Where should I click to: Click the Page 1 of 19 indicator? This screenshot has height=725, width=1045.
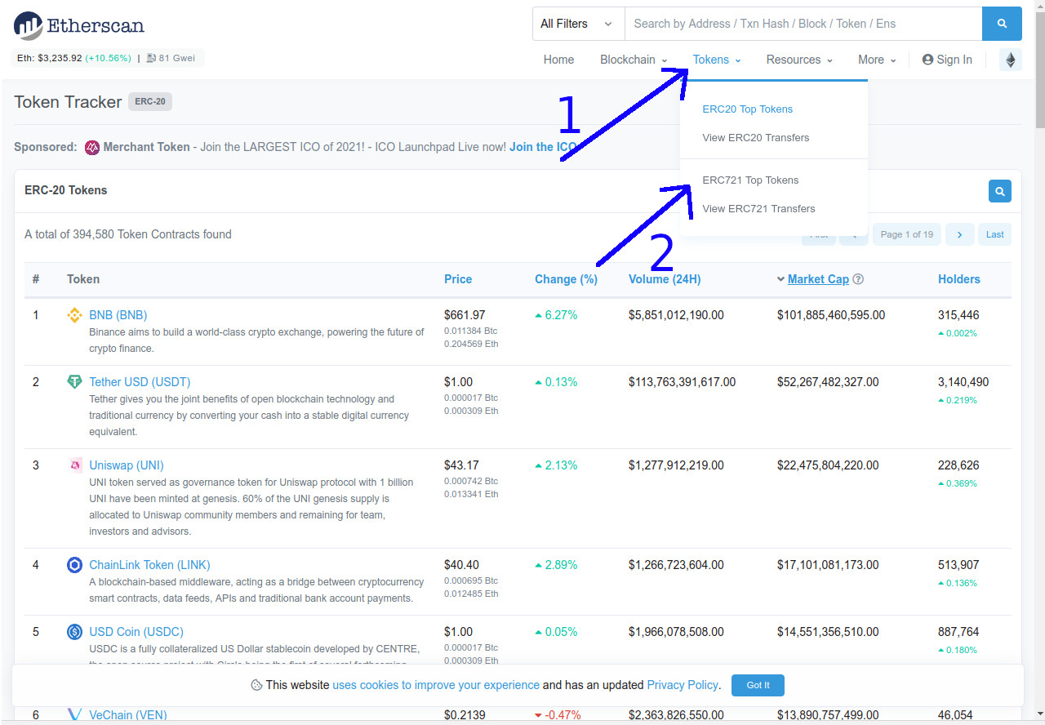(907, 234)
